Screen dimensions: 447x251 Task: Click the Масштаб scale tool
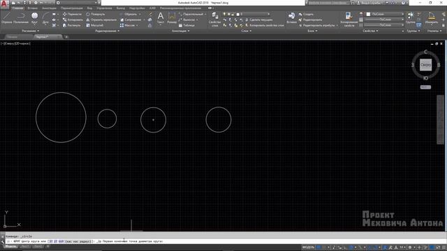point(95,25)
